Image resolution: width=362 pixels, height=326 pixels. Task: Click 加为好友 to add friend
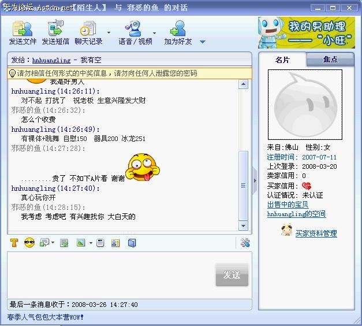178,32
